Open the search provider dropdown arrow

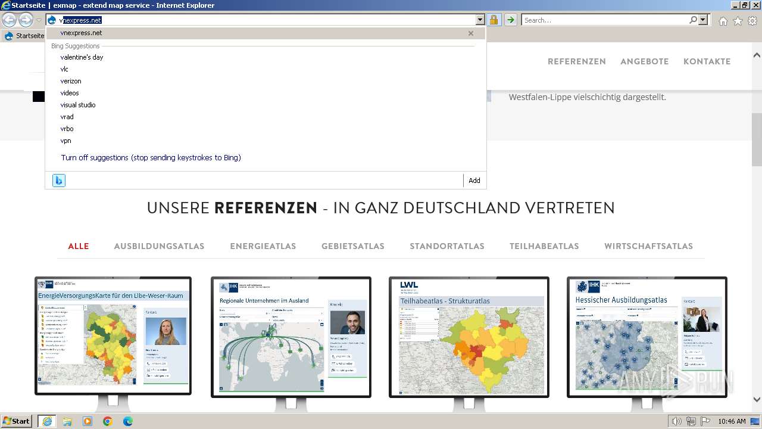[703, 20]
